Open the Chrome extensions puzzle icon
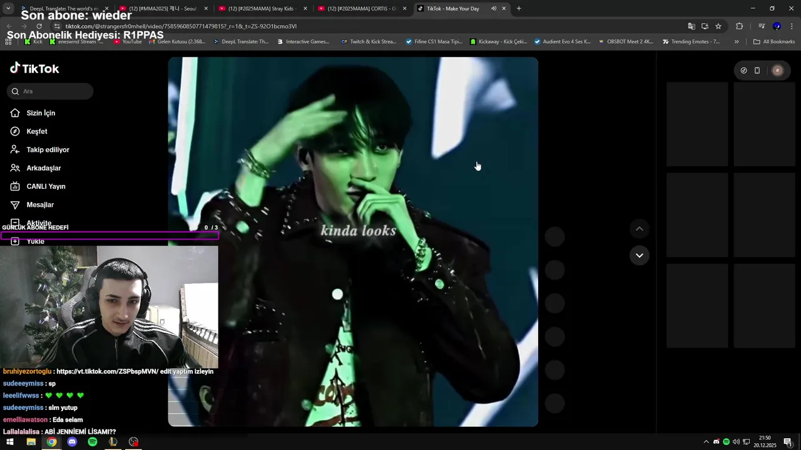801x450 pixels. coord(740,26)
